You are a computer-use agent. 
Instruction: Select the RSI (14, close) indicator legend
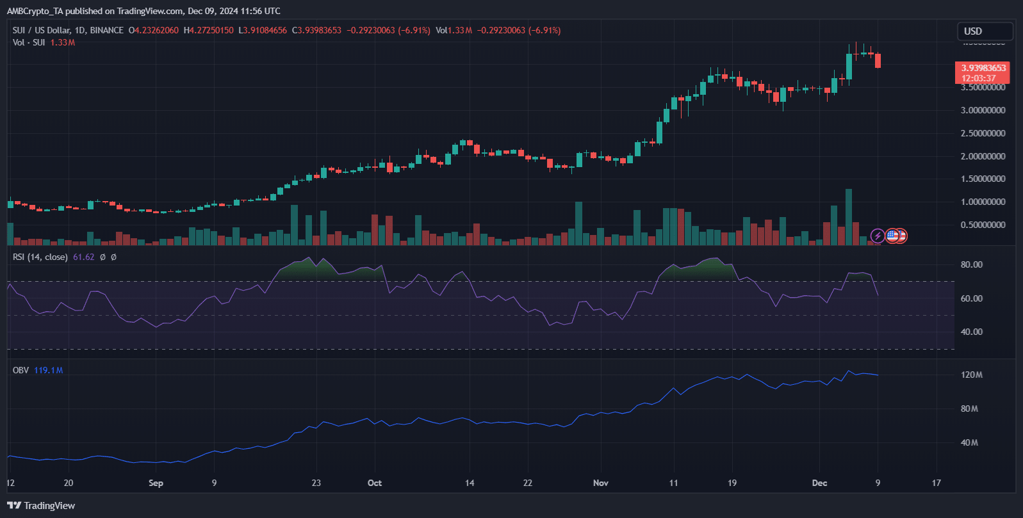[x=40, y=257]
